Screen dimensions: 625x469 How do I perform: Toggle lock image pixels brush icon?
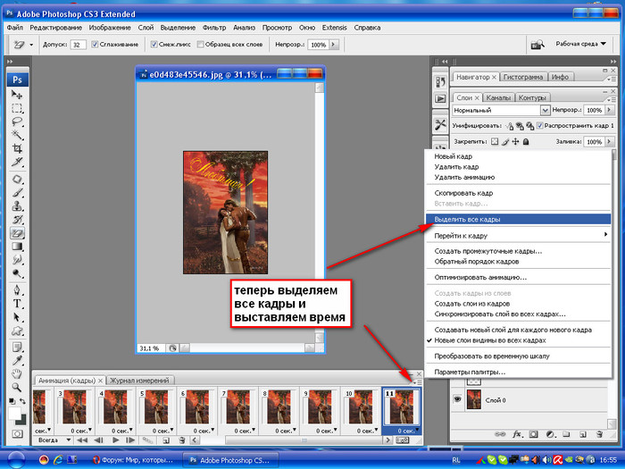click(505, 141)
